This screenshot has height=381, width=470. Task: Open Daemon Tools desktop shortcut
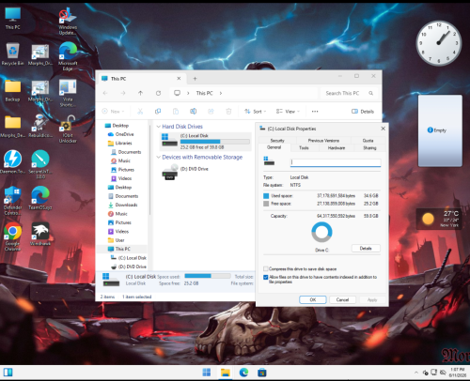(12, 161)
